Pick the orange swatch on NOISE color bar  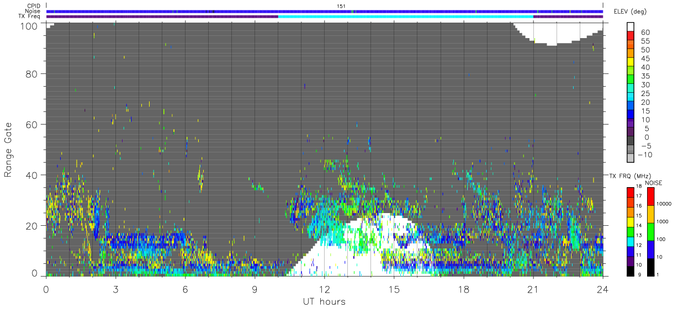point(650,214)
